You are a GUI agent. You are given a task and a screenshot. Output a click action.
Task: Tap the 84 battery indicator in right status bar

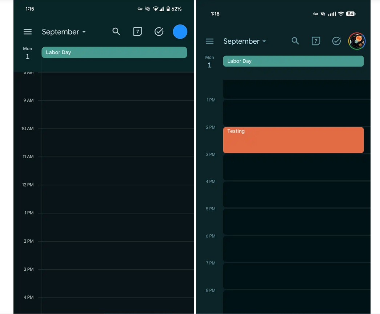[x=351, y=14]
